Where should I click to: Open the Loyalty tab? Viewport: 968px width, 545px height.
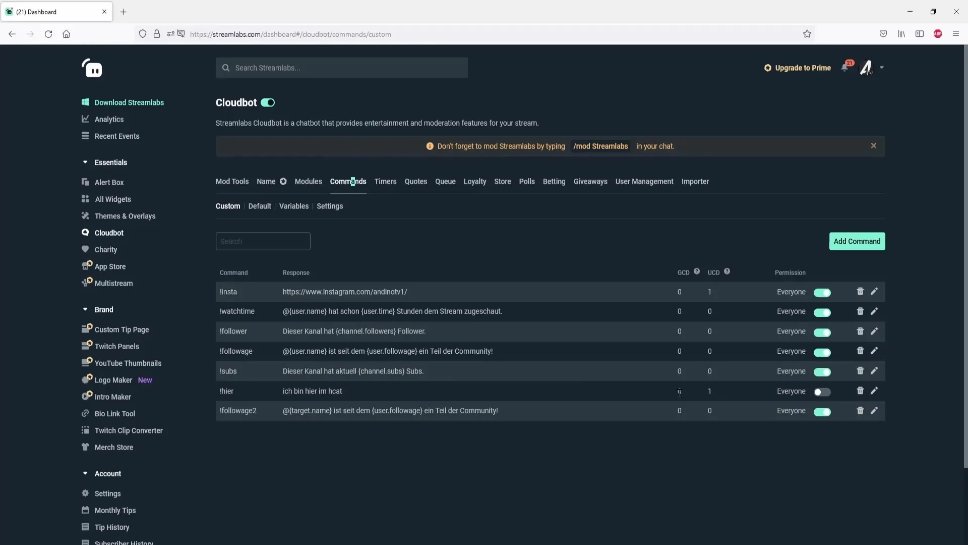point(475,182)
